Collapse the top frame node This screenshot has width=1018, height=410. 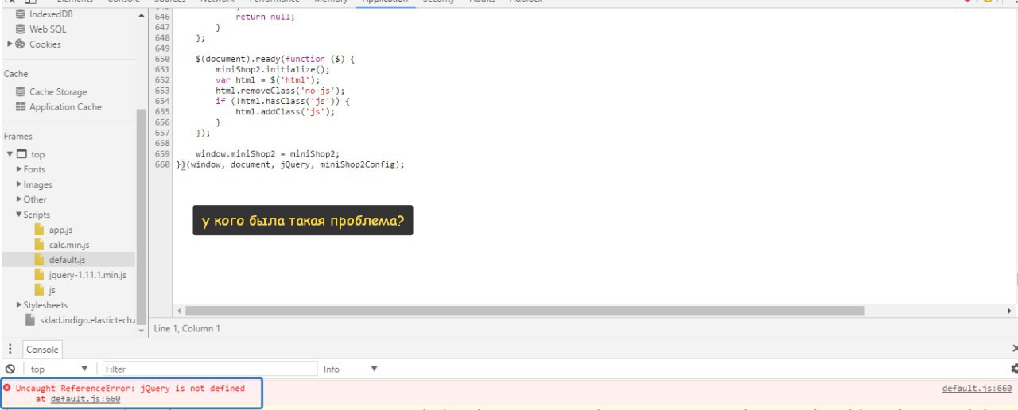[x=10, y=154]
